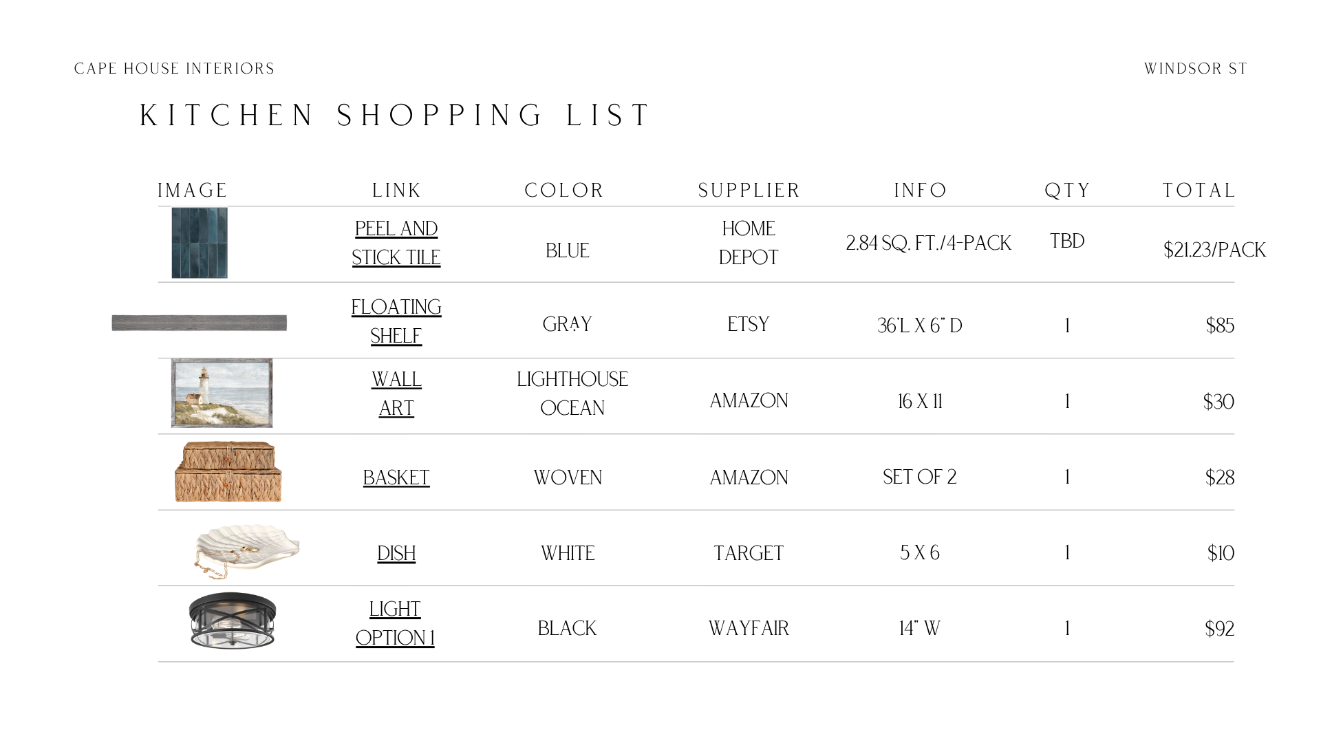Open the Peel and Stick Tile link

[396, 243]
